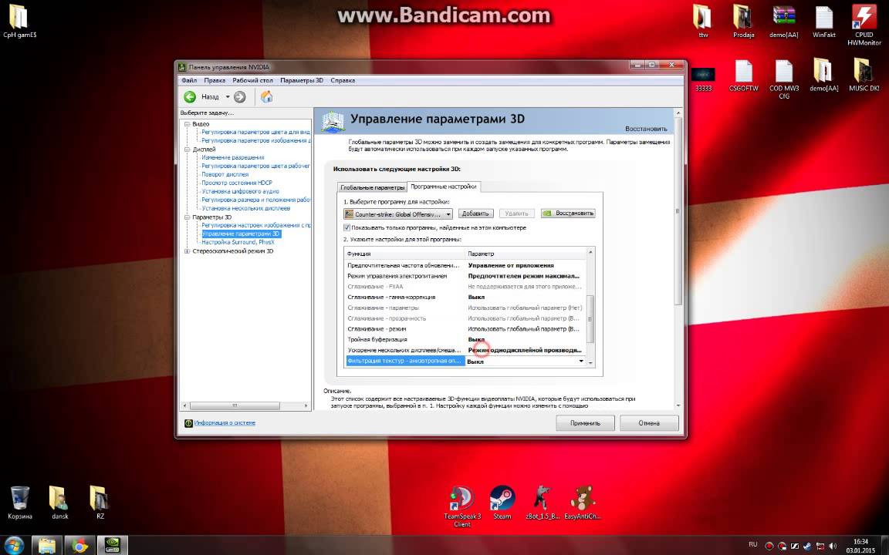This screenshot has height=555, width=889.
Task: Open the Windows Start button
Action: (x=14, y=545)
